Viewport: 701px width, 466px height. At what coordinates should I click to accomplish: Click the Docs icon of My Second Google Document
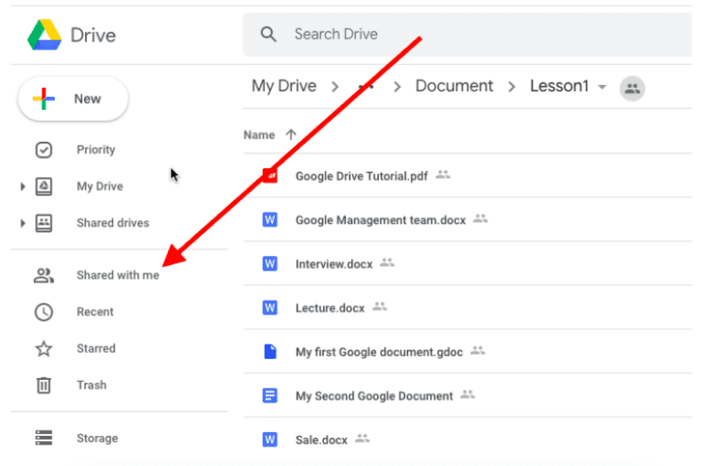click(269, 396)
